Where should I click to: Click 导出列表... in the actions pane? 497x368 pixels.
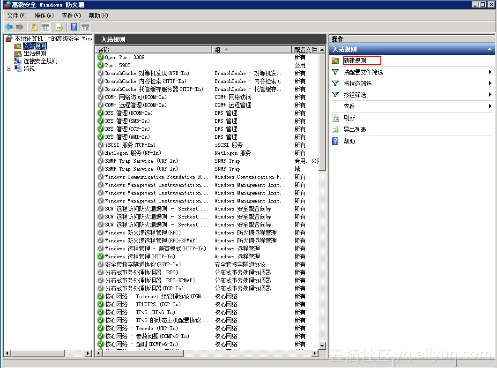coord(358,129)
